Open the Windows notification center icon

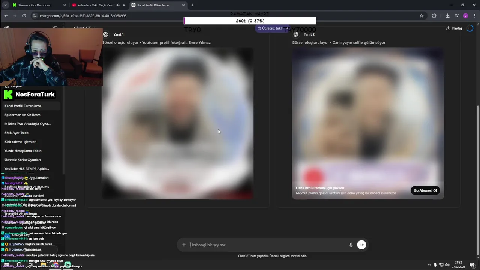click(x=472, y=265)
